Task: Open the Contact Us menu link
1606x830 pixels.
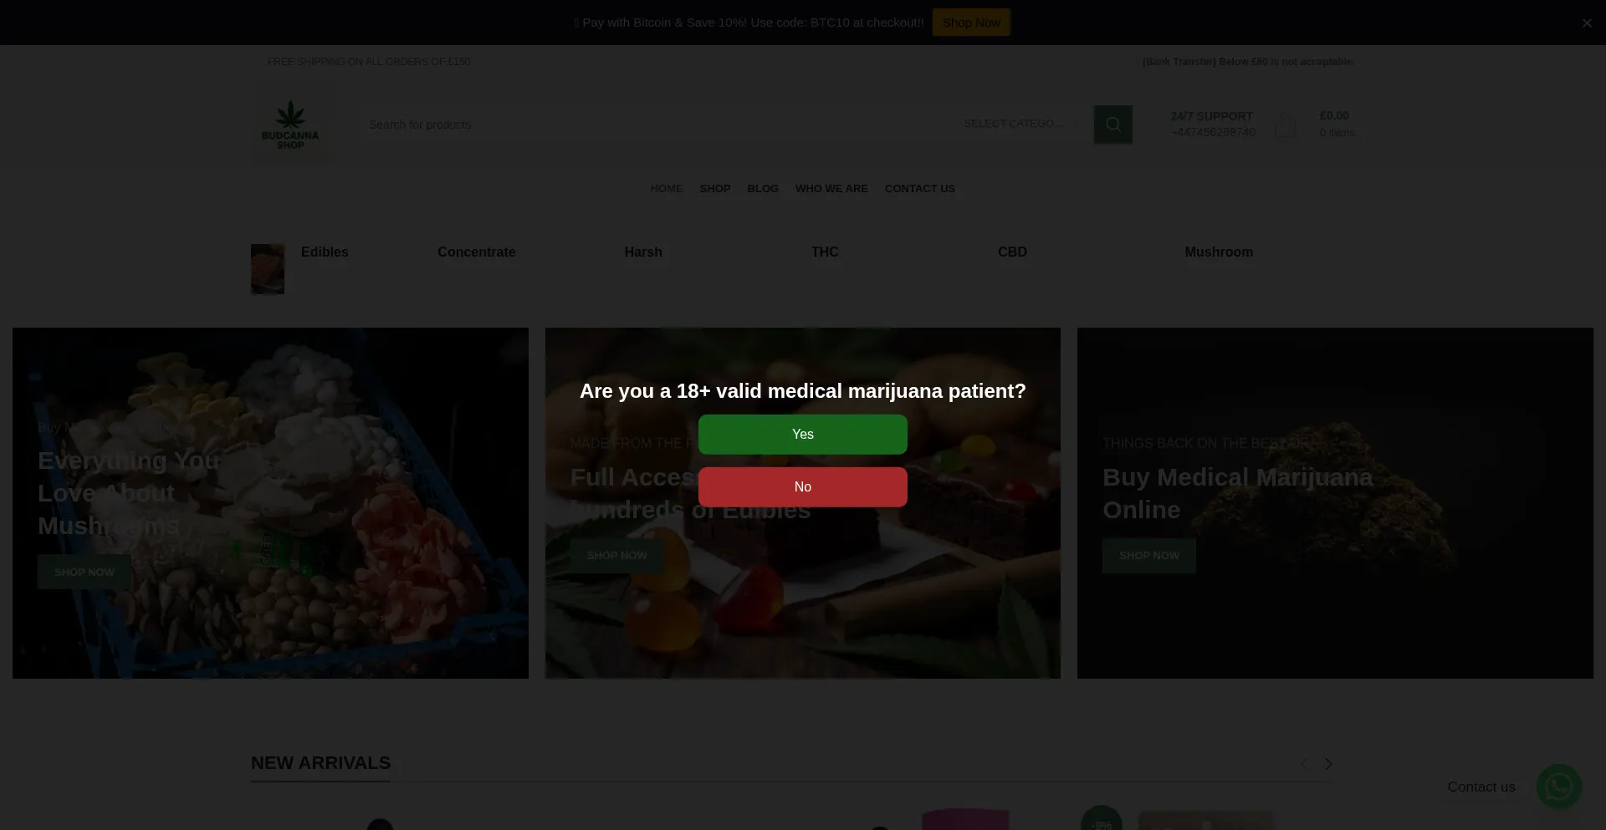Action: coord(919,189)
